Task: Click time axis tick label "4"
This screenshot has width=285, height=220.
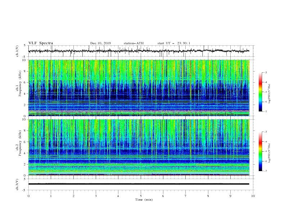Action: pyautogui.click(x=118, y=196)
